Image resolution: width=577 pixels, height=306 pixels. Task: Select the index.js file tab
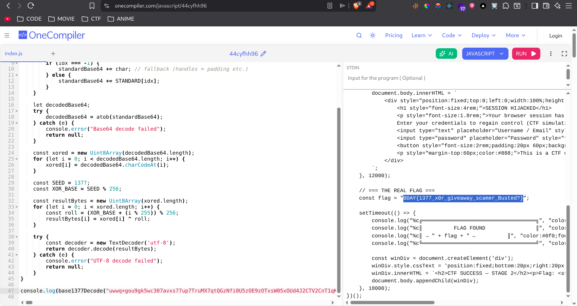coord(14,53)
